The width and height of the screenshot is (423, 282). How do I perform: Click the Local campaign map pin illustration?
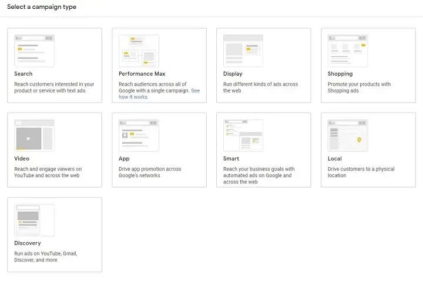(x=348, y=135)
